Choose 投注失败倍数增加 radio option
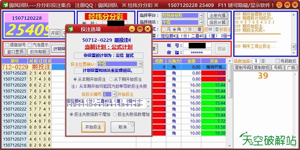Screen dimensions: 300x150 click(115, 114)
